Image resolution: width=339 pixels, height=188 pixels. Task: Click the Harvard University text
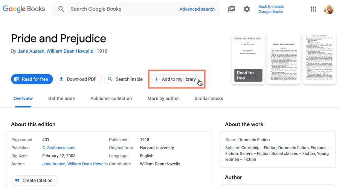pyautogui.click(x=157, y=148)
